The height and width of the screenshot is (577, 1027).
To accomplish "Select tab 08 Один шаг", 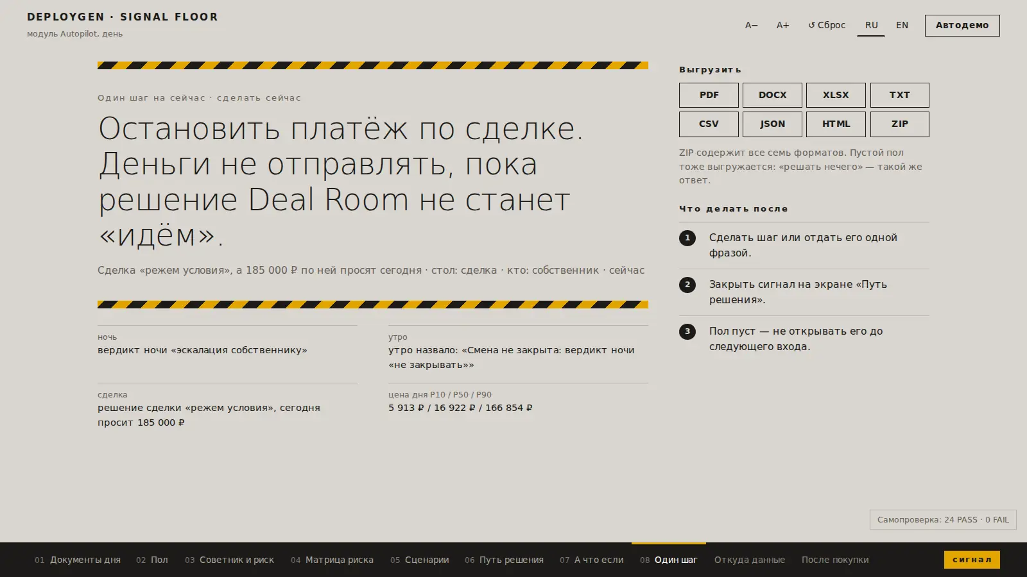I will tap(669, 560).
